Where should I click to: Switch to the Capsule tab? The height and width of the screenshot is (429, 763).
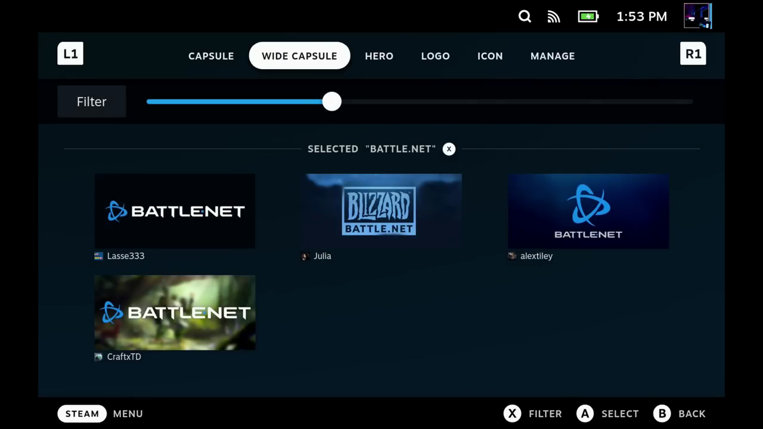point(211,56)
